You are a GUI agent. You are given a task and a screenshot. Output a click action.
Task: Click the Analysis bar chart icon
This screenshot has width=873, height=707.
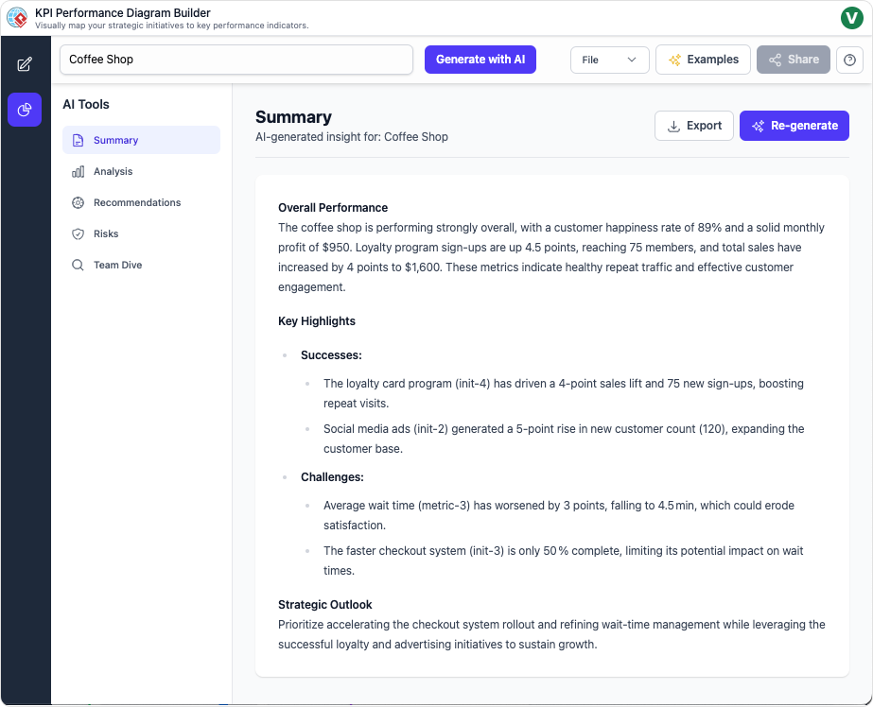pos(79,171)
